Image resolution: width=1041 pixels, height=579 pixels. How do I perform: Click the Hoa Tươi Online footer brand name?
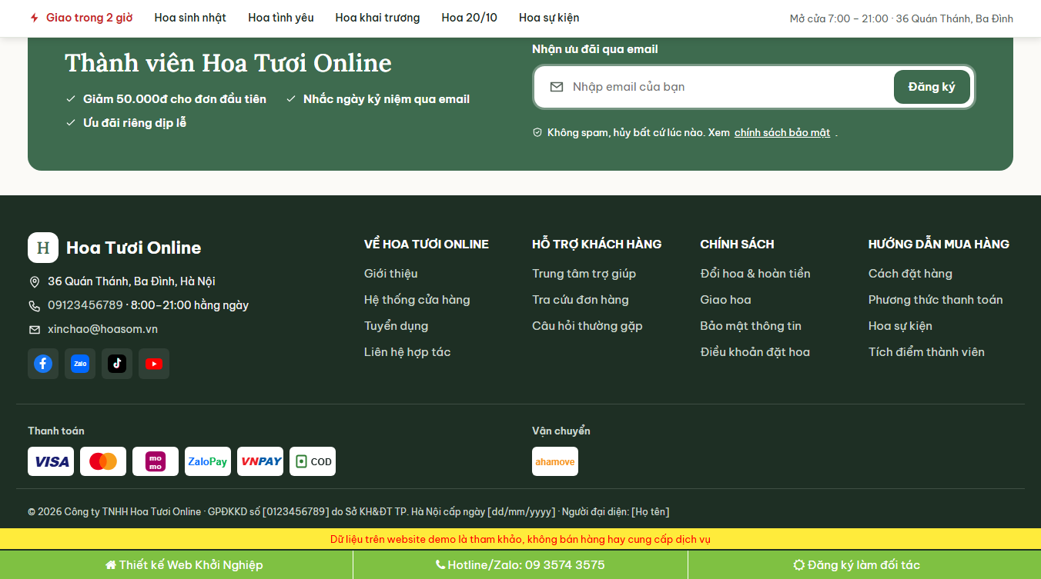(x=134, y=248)
